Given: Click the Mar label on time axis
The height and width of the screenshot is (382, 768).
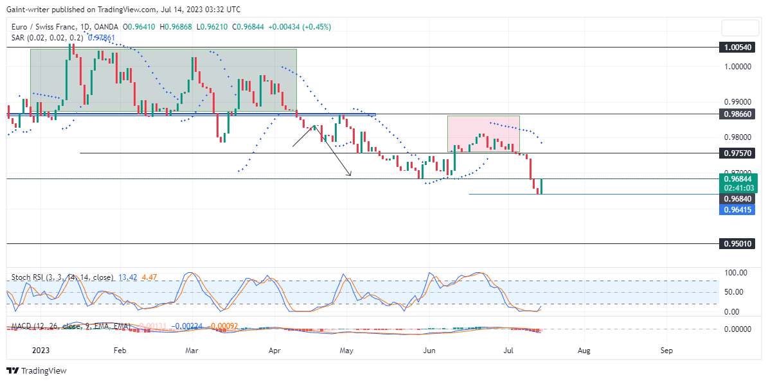Looking at the screenshot, I should pyautogui.click(x=193, y=351).
